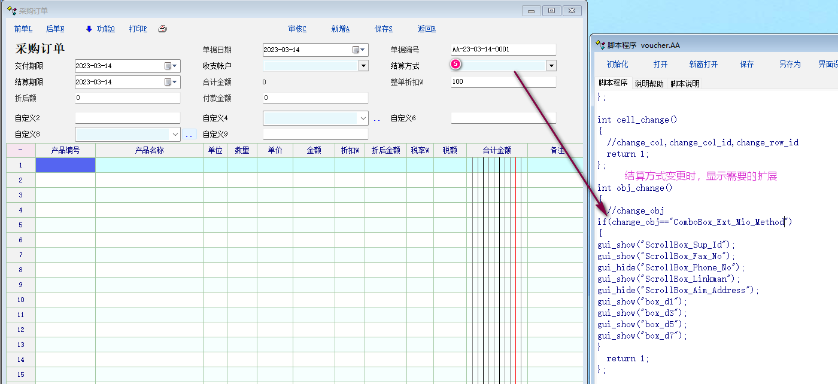Expand the 结算方式 dropdown

[551, 66]
